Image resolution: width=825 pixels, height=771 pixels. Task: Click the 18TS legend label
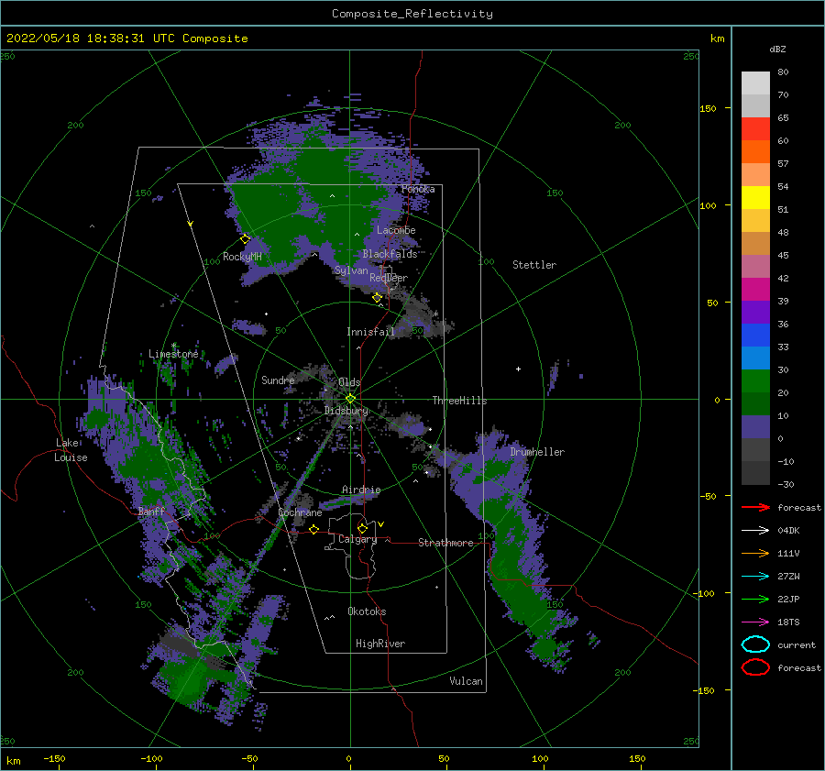[x=788, y=622]
